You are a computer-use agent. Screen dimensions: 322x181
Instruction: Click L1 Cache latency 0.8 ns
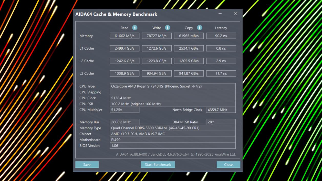tap(221, 48)
